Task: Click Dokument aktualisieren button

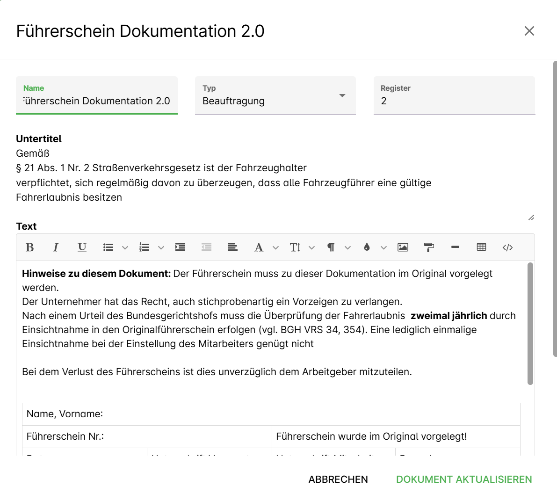Action: click(x=464, y=479)
